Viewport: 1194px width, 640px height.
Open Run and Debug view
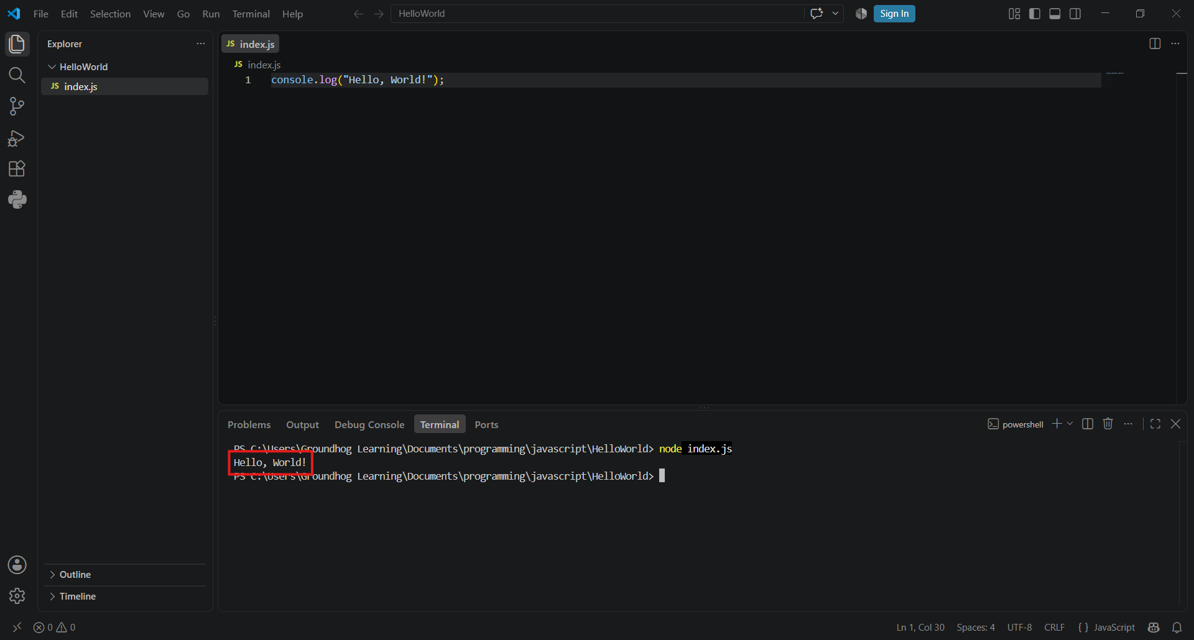click(17, 138)
